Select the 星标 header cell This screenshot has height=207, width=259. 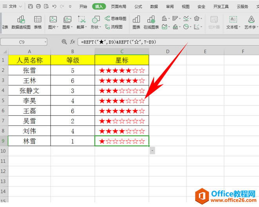point(122,60)
